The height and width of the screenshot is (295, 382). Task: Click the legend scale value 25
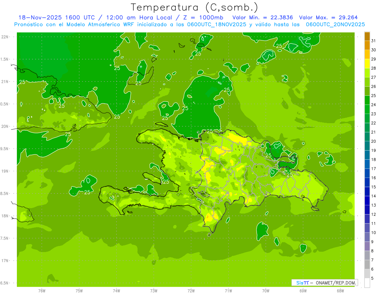pos(373,95)
